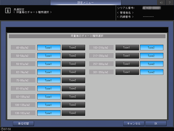
Task: Select Type2 for 257-300g/m2
Action: pos(152,64)
